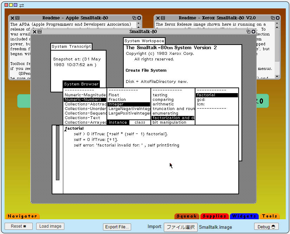Select Numeric-Magnitudes category

click(85, 95)
